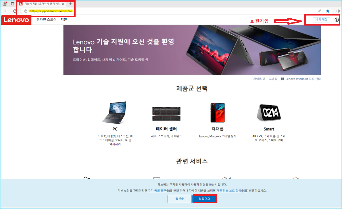Click the Windows logo beside 지원 센터
342x209 pixels.
coord(283,79)
